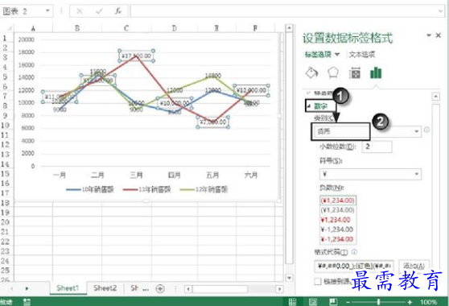
Task: Select the Label Options tab text
Action: click(318, 55)
